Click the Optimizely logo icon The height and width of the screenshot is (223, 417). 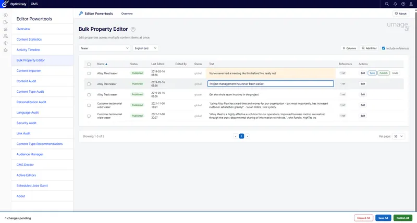5,4
